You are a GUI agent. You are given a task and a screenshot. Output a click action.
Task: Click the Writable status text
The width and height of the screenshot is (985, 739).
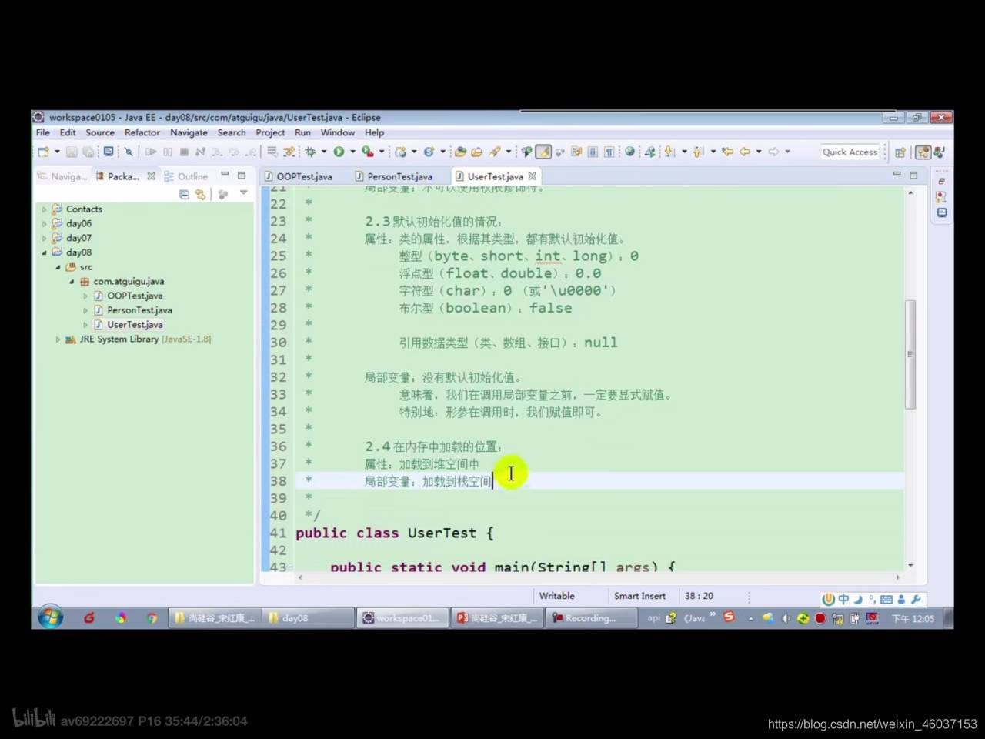coord(556,596)
